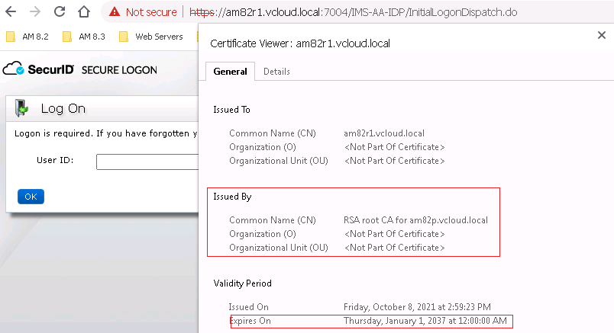Open the AM 8.2 bookmark folder
This screenshot has width=614, height=333.
27,37
